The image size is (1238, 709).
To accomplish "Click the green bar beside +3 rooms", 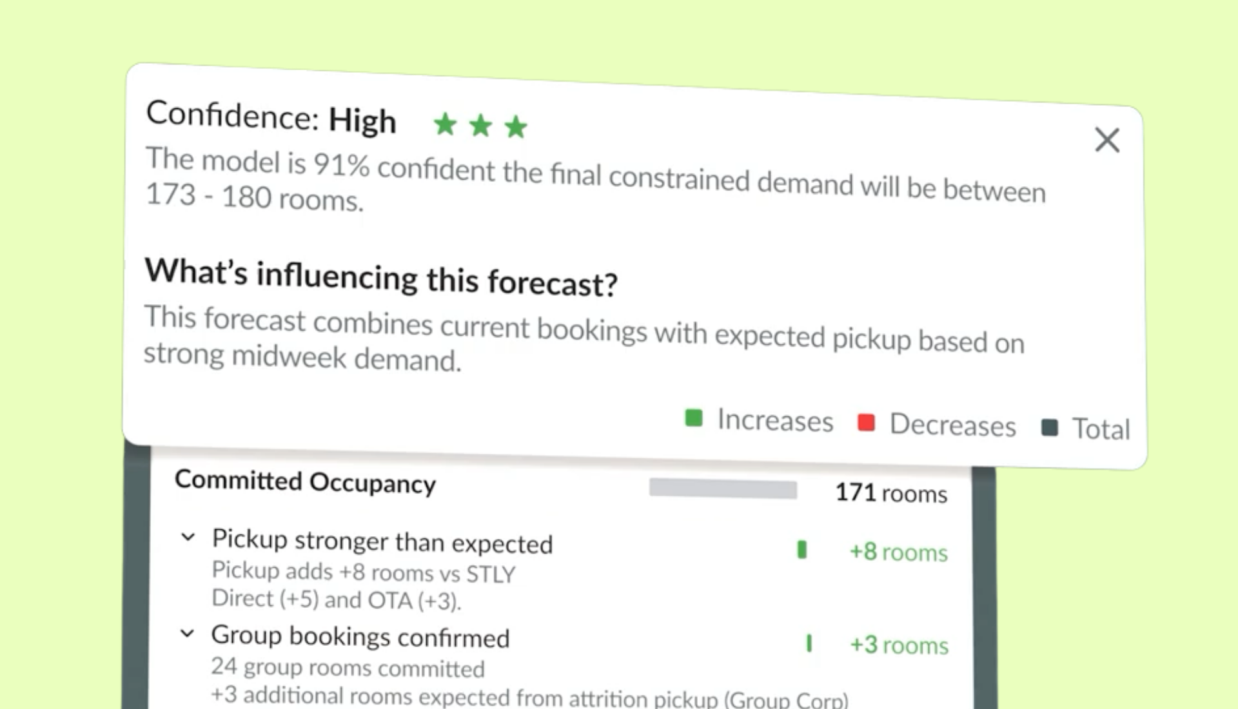I will tap(809, 643).
